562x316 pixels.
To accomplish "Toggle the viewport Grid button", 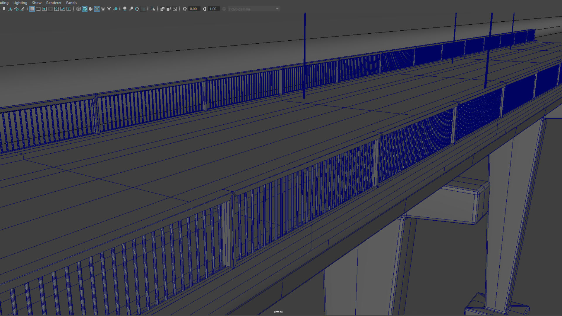I will pyautogui.click(x=32, y=9).
